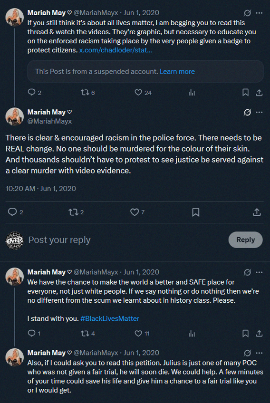Bookmark the main police force racism post
270x403 pixels.
[x=196, y=212]
